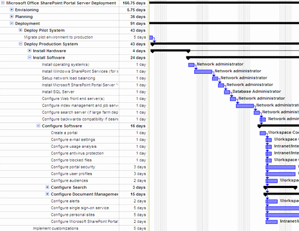
Task: Select the Configure alerts task
Action: coord(65,201)
